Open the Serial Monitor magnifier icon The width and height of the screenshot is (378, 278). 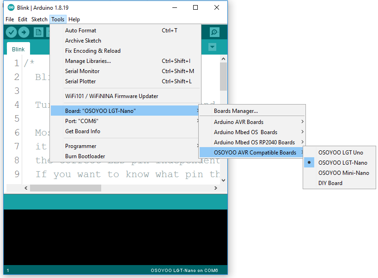click(214, 32)
